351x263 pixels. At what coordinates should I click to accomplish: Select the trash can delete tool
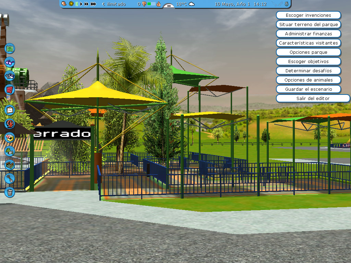(x=10, y=192)
